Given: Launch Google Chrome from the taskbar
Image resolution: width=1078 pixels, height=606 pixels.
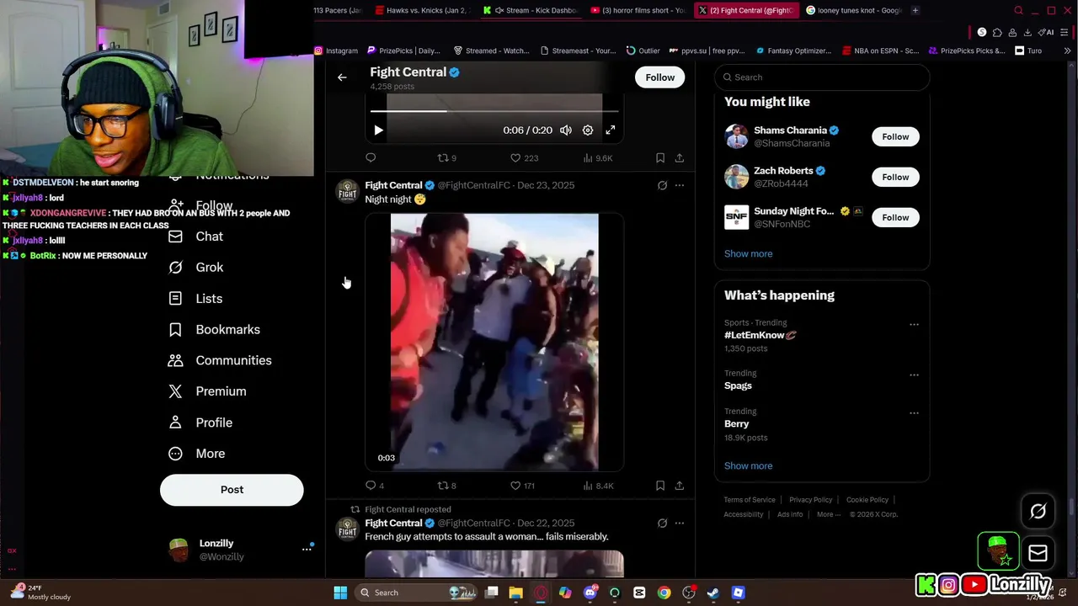Looking at the screenshot, I should click(664, 593).
